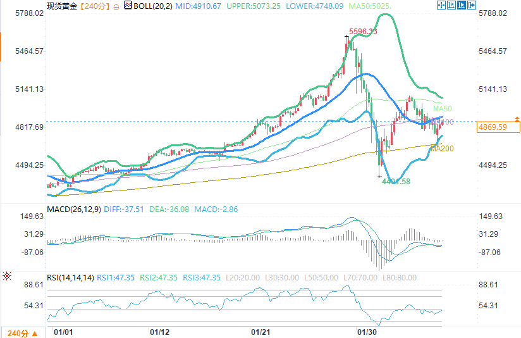Click the third filled top-right toolbar icon
This screenshot has width=521, height=338.
[461, 6]
